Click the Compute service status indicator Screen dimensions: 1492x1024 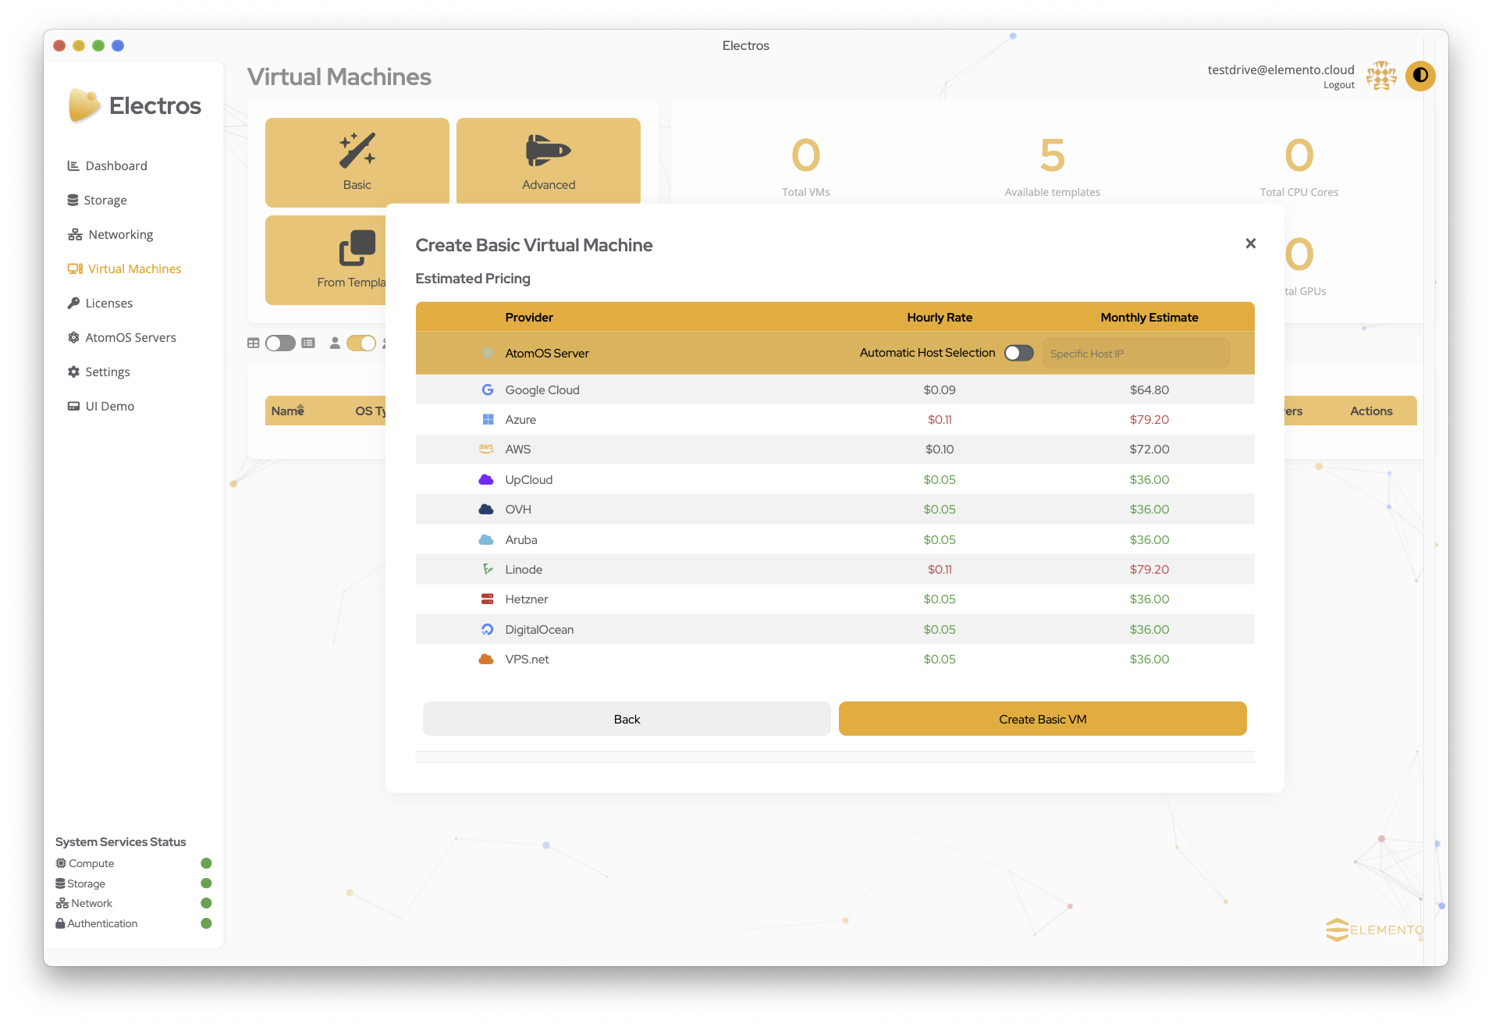(206, 863)
